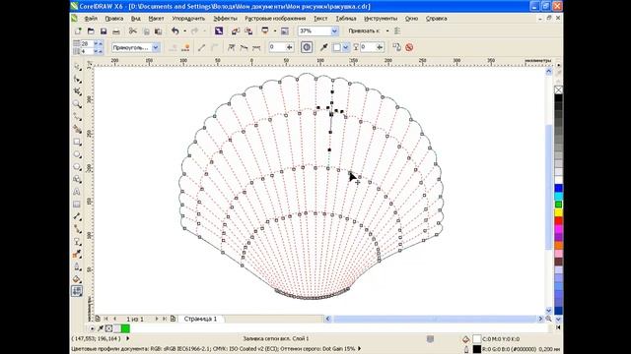Viewport: 631px width, 354px height.
Task: Select the Zoom magnifier tool in the toolbox
Action: [77, 104]
